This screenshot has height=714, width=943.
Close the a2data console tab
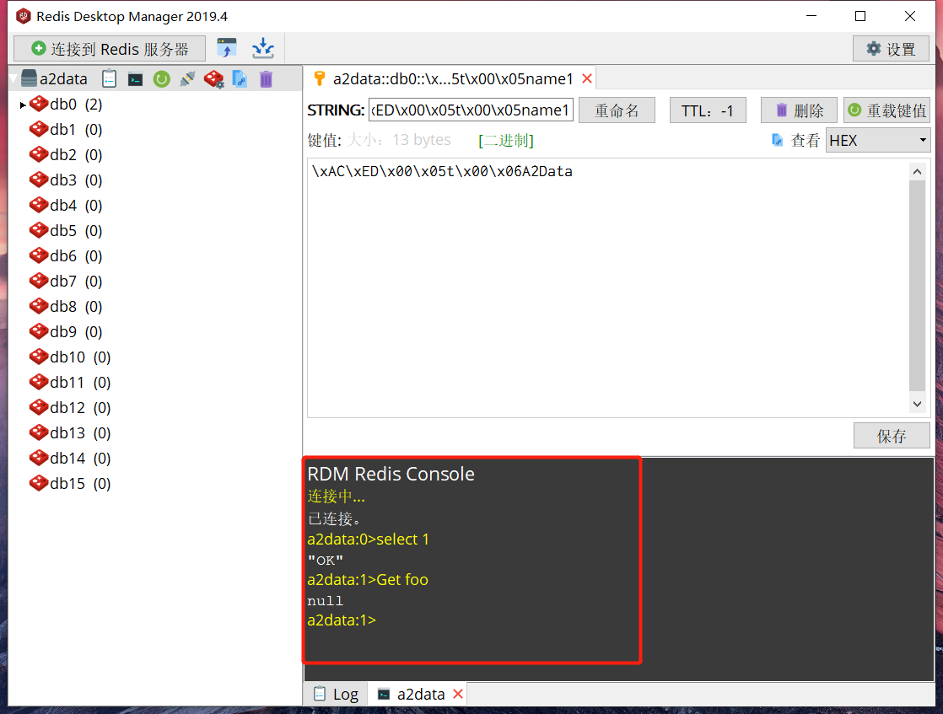click(458, 694)
